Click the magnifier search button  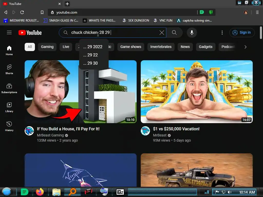tap(174, 33)
